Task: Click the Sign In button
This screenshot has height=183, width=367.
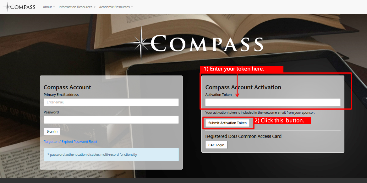Action: 52,131
